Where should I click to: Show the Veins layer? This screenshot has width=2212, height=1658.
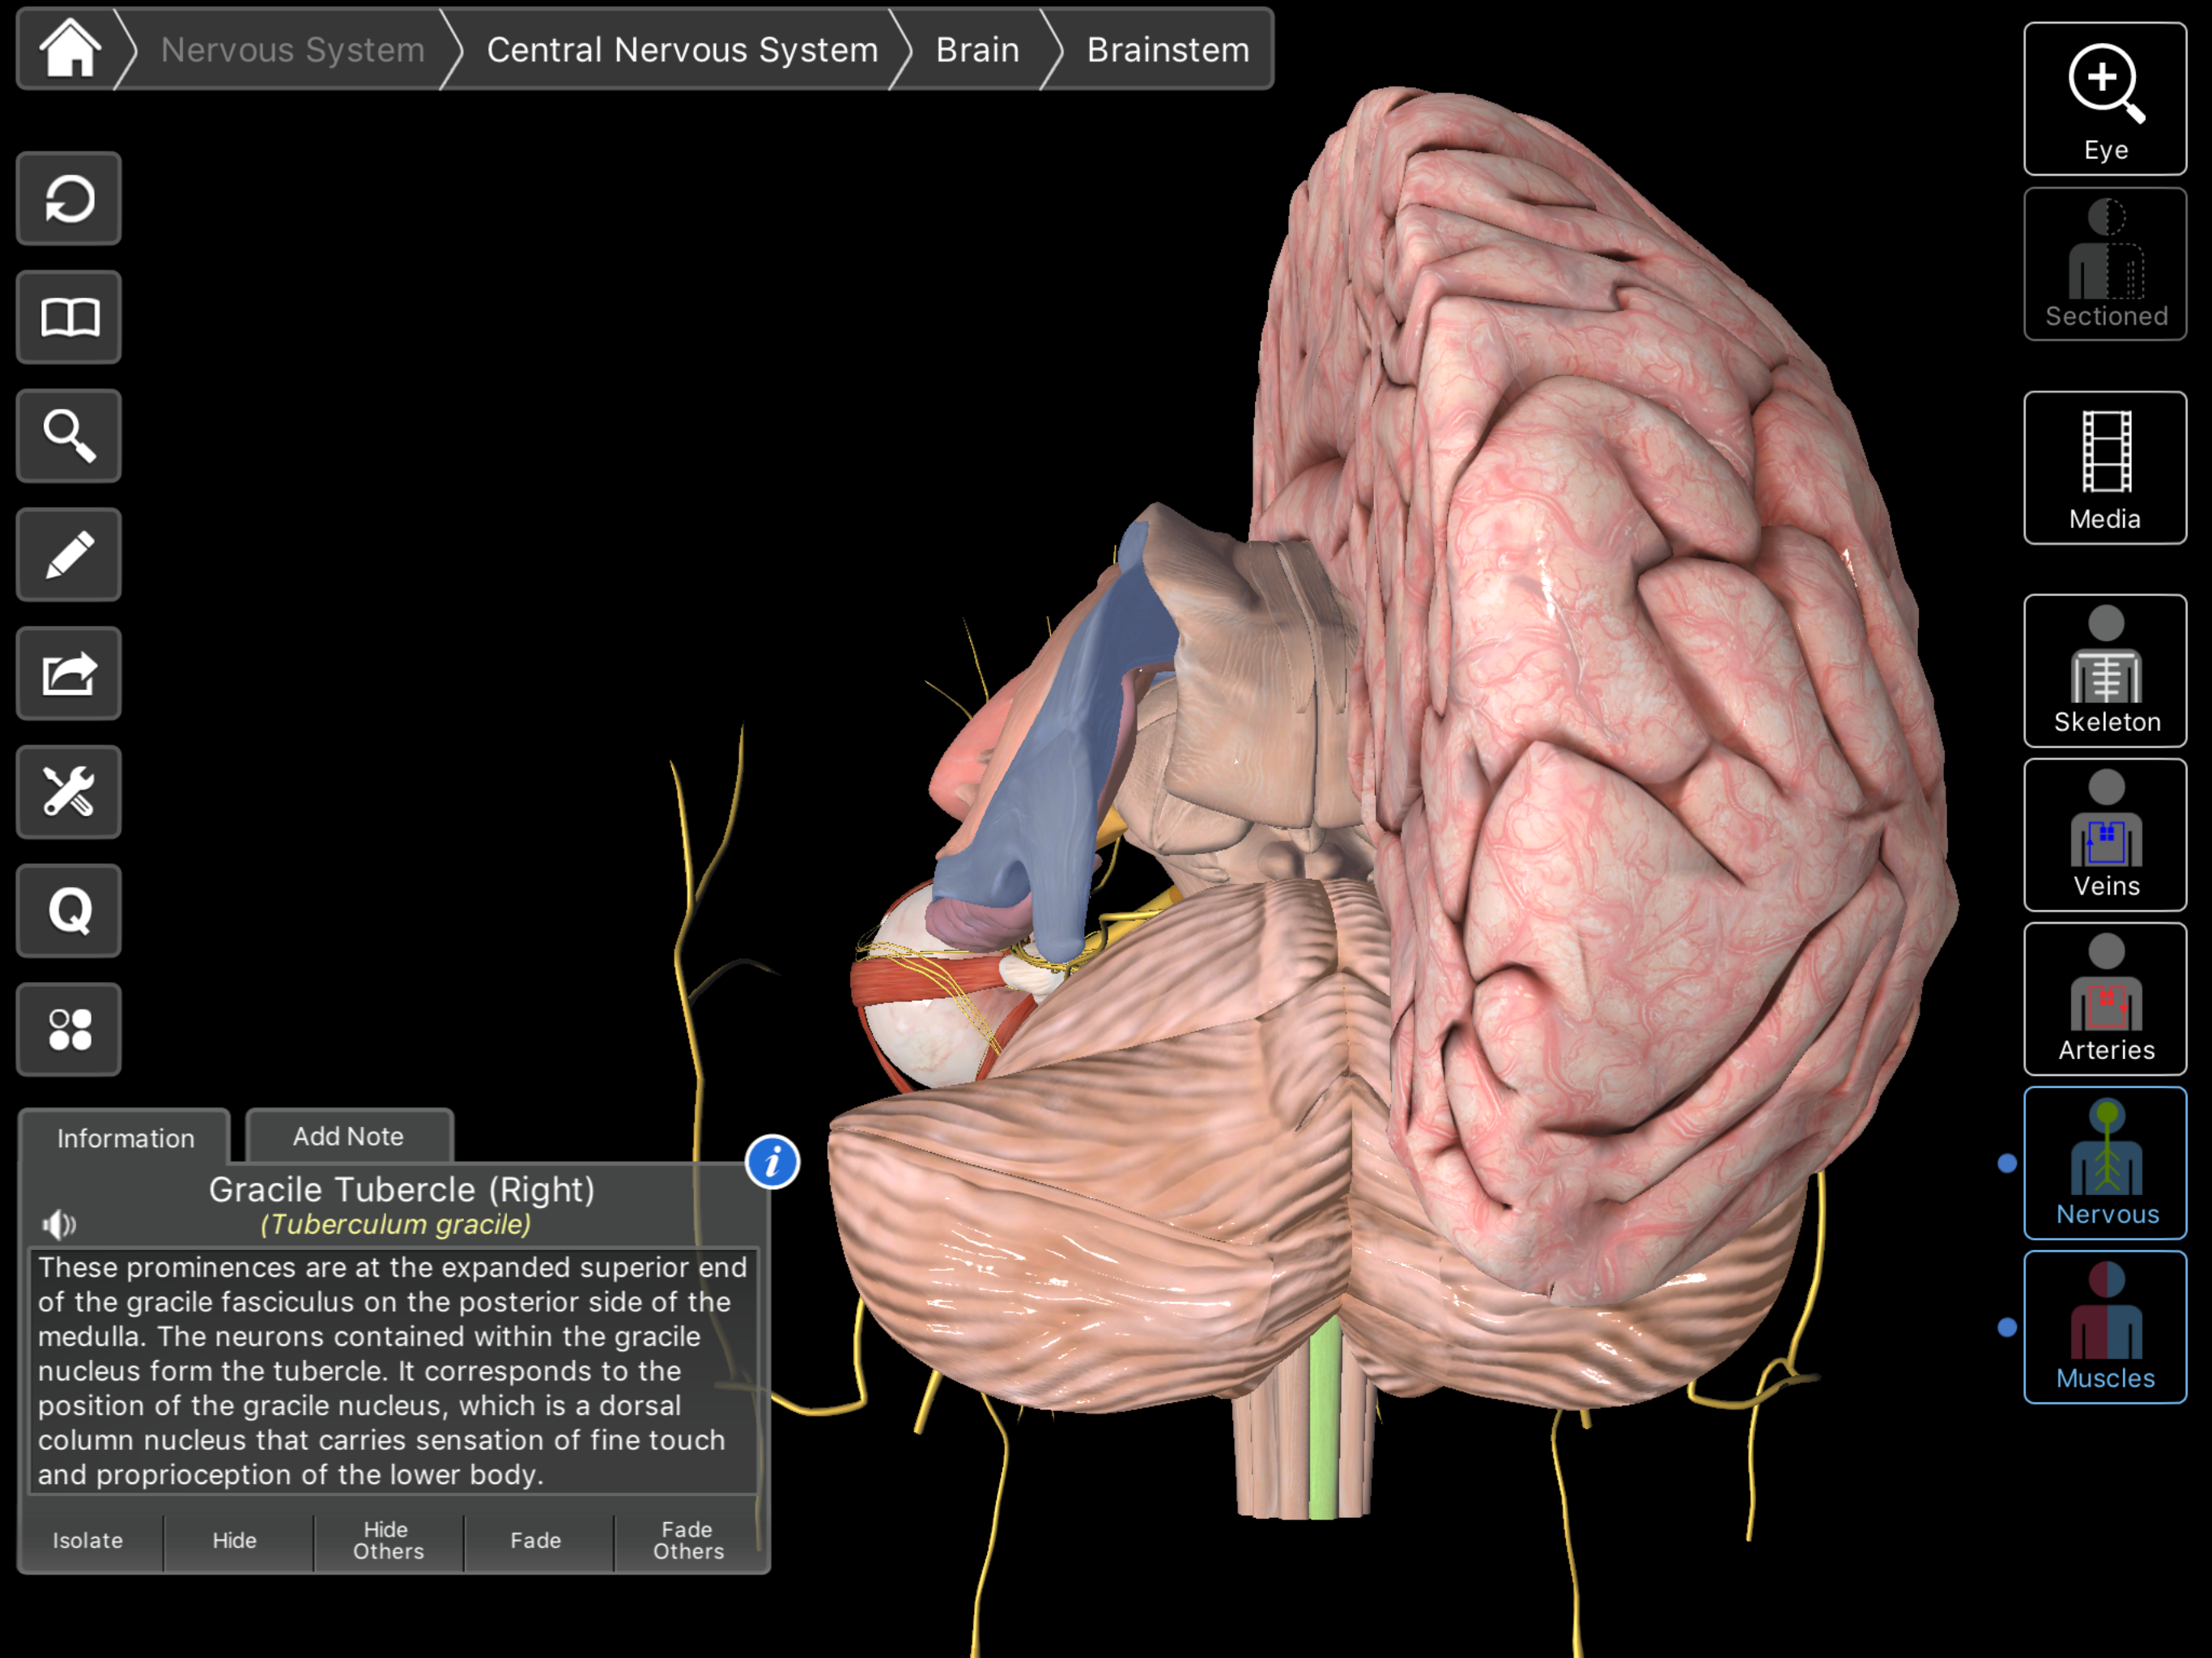[x=2104, y=835]
